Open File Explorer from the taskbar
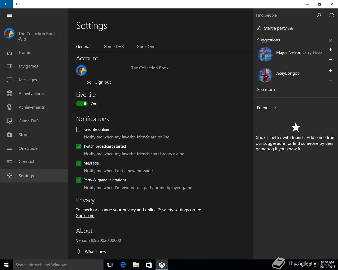This screenshot has width=338, height=270. tap(136, 265)
